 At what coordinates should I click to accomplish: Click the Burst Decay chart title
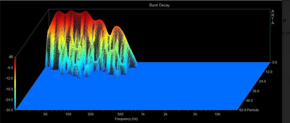(159, 5)
